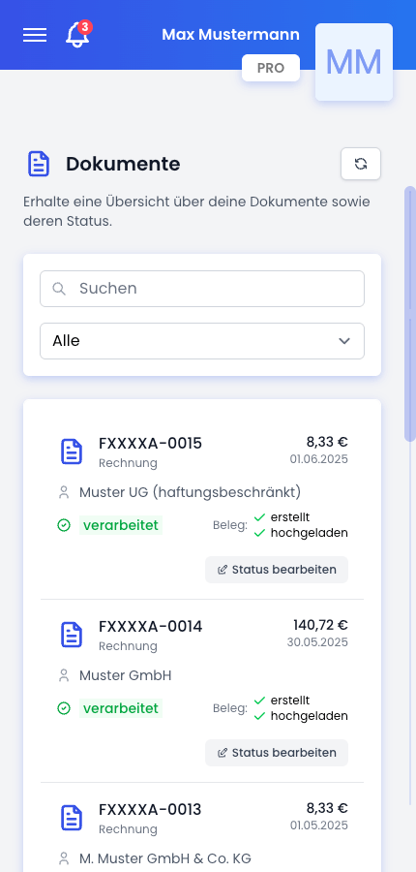416x872 pixels.
Task: Click the vertical scrollbar thumb
Action: (410, 314)
